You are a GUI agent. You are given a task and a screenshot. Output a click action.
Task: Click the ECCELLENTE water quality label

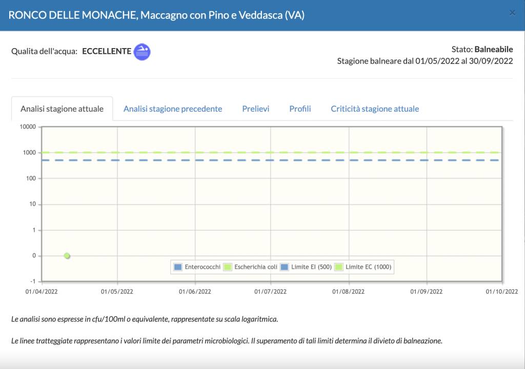click(107, 52)
